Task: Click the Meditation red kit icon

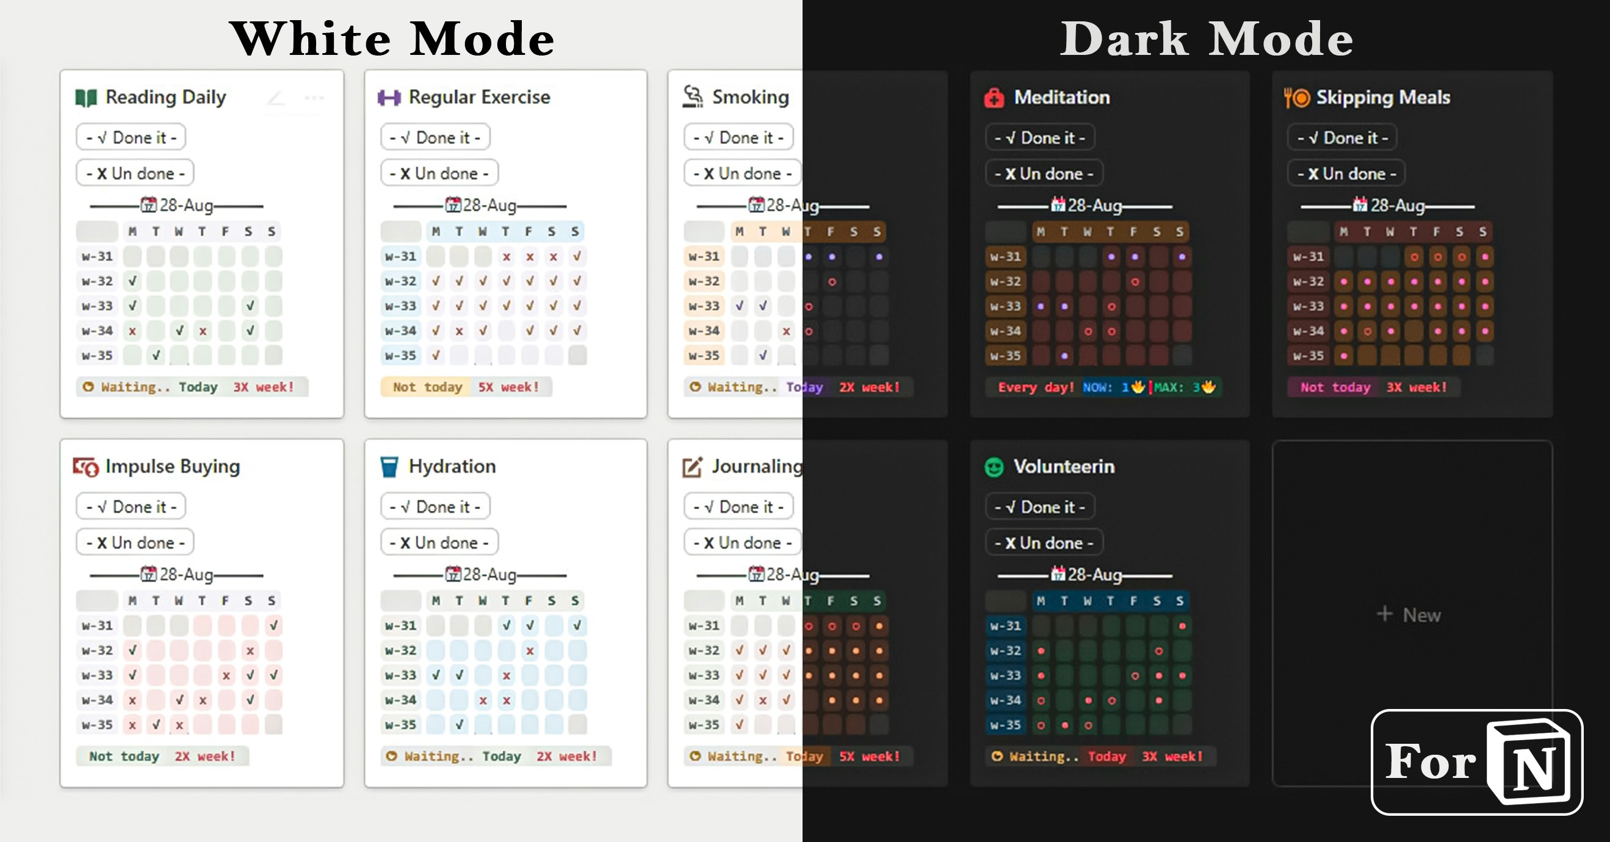Action: coord(994,98)
